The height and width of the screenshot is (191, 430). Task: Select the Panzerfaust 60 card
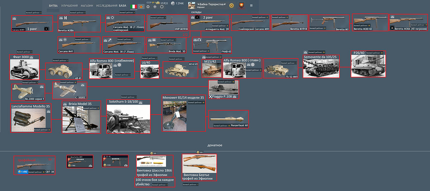click(229, 120)
